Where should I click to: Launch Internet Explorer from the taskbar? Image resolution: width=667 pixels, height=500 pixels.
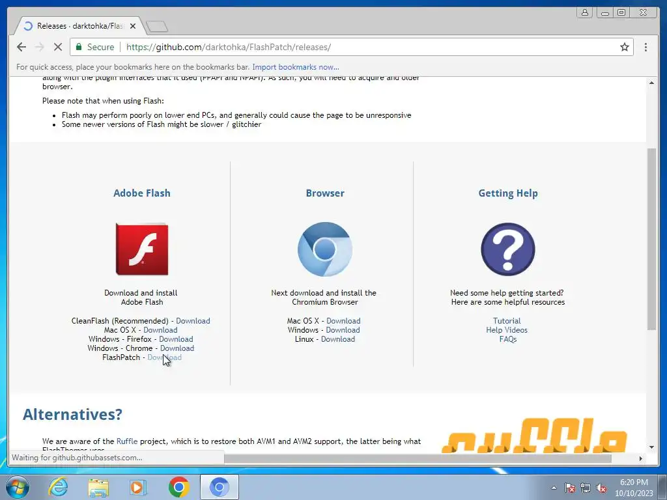[x=58, y=487]
